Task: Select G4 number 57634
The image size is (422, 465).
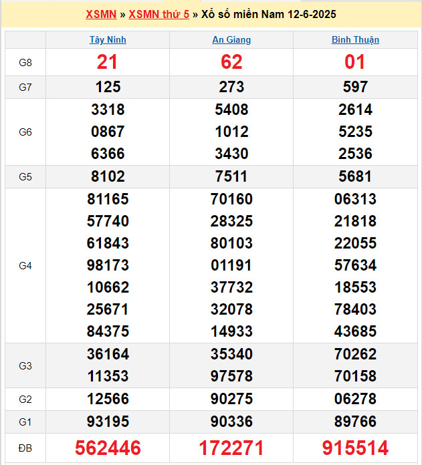Action: (x=355, y=265)
